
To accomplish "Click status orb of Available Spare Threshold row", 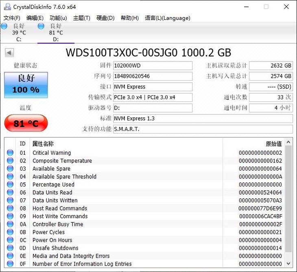I will pyautogui.click(x=10, y=176).
